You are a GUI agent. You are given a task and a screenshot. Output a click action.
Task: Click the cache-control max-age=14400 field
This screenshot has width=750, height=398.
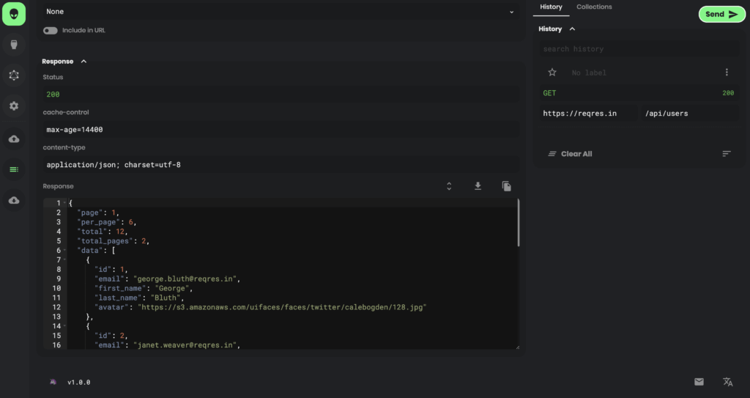pos(281,130)
